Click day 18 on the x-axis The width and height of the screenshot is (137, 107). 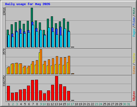[76, 104]
